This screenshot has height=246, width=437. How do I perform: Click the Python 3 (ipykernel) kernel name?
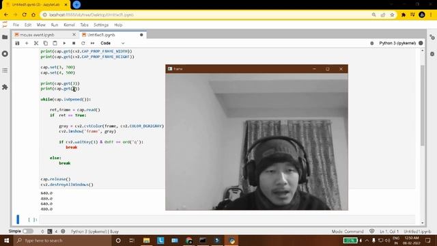397,43
